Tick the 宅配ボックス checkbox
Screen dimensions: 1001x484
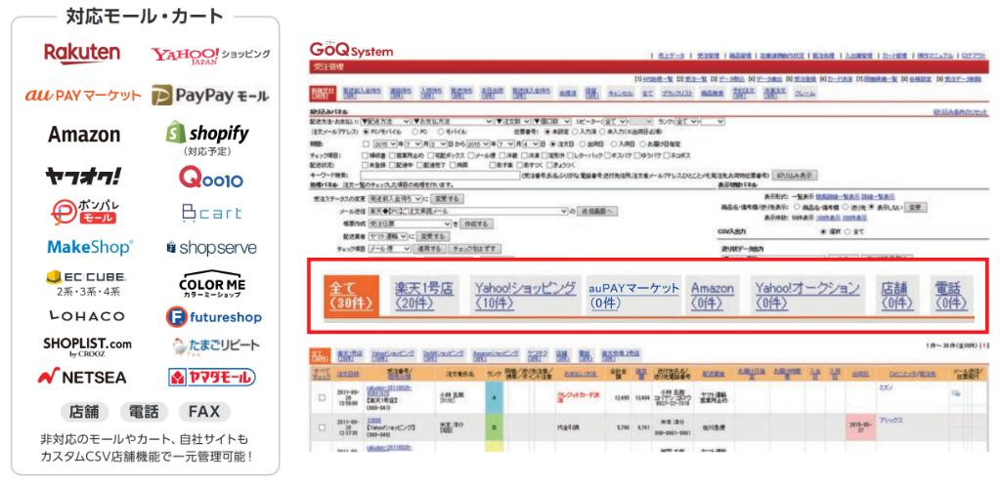point(433,155)
